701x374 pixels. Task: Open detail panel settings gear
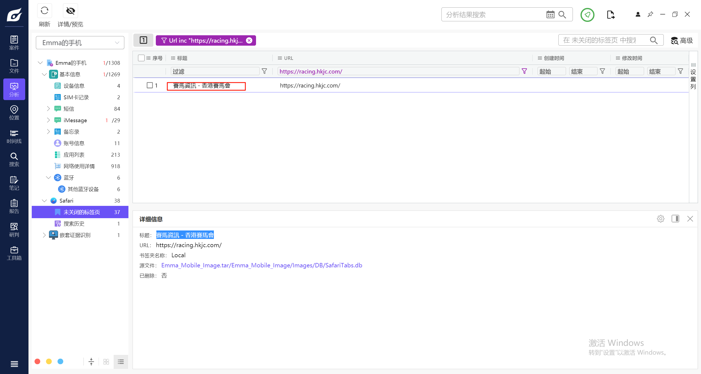click(660, 219)
